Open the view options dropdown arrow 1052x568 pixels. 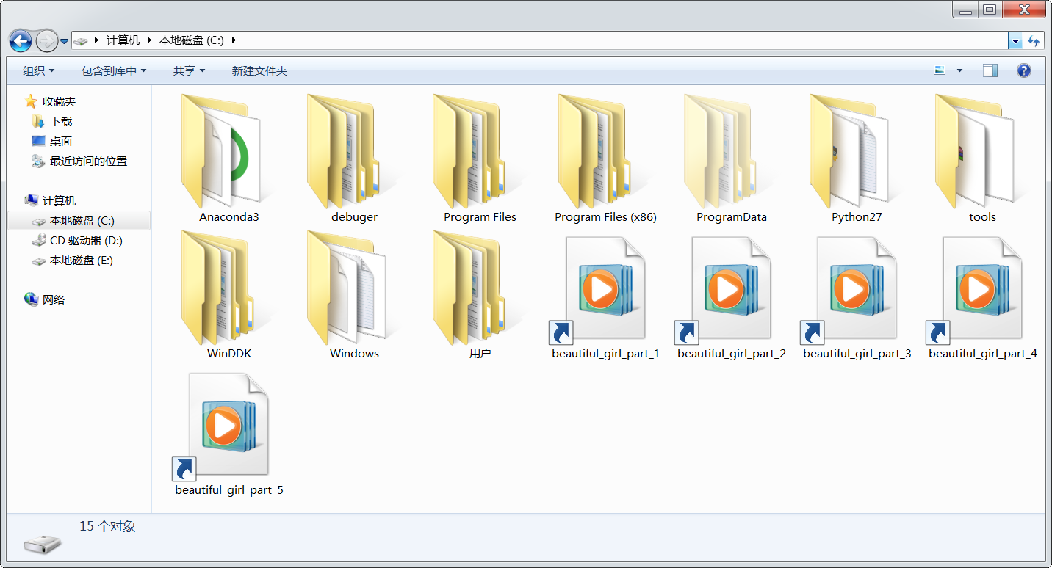(x=959, y=70)
